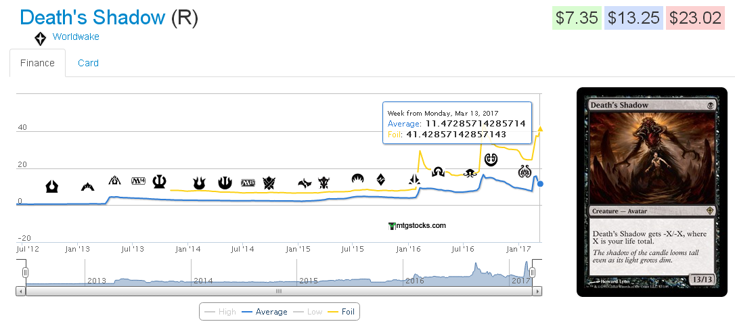Click the Jan '16 axis label

tap(408, 249)
